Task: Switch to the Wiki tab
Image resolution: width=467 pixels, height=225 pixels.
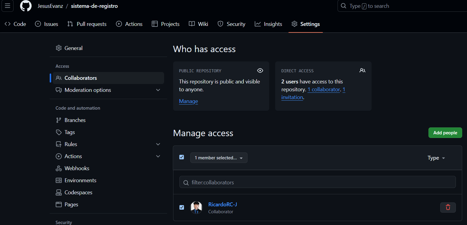Action: point(198,24)
